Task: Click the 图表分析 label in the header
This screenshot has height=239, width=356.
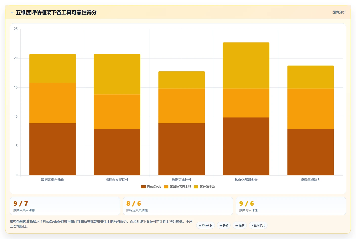Action: (339, 12)
